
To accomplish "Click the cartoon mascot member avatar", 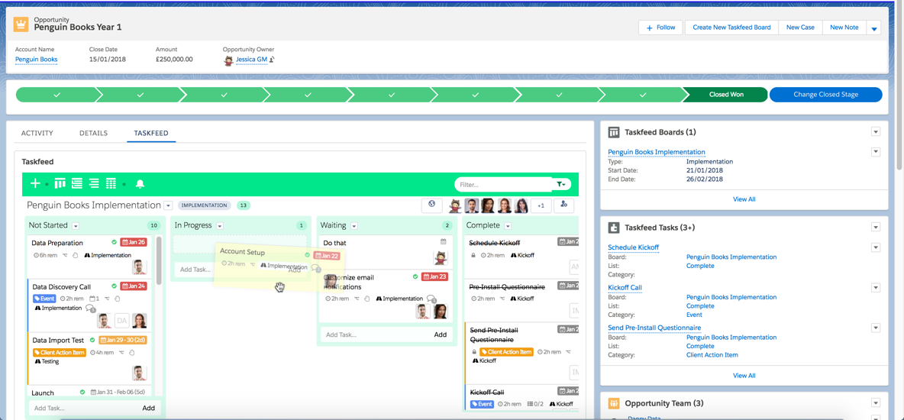I will [x=455, y=205].
